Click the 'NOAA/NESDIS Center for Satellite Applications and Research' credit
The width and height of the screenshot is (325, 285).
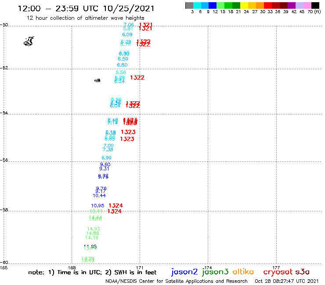tap(177, 281)
